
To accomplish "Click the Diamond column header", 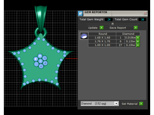I will [x=128, y=34].
